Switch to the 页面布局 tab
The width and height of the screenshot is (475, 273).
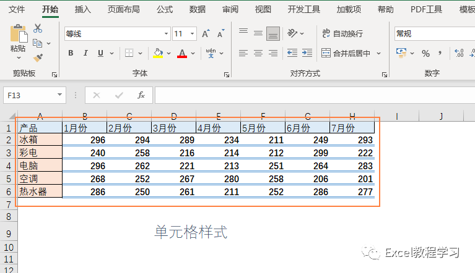[x=124, y=9]
